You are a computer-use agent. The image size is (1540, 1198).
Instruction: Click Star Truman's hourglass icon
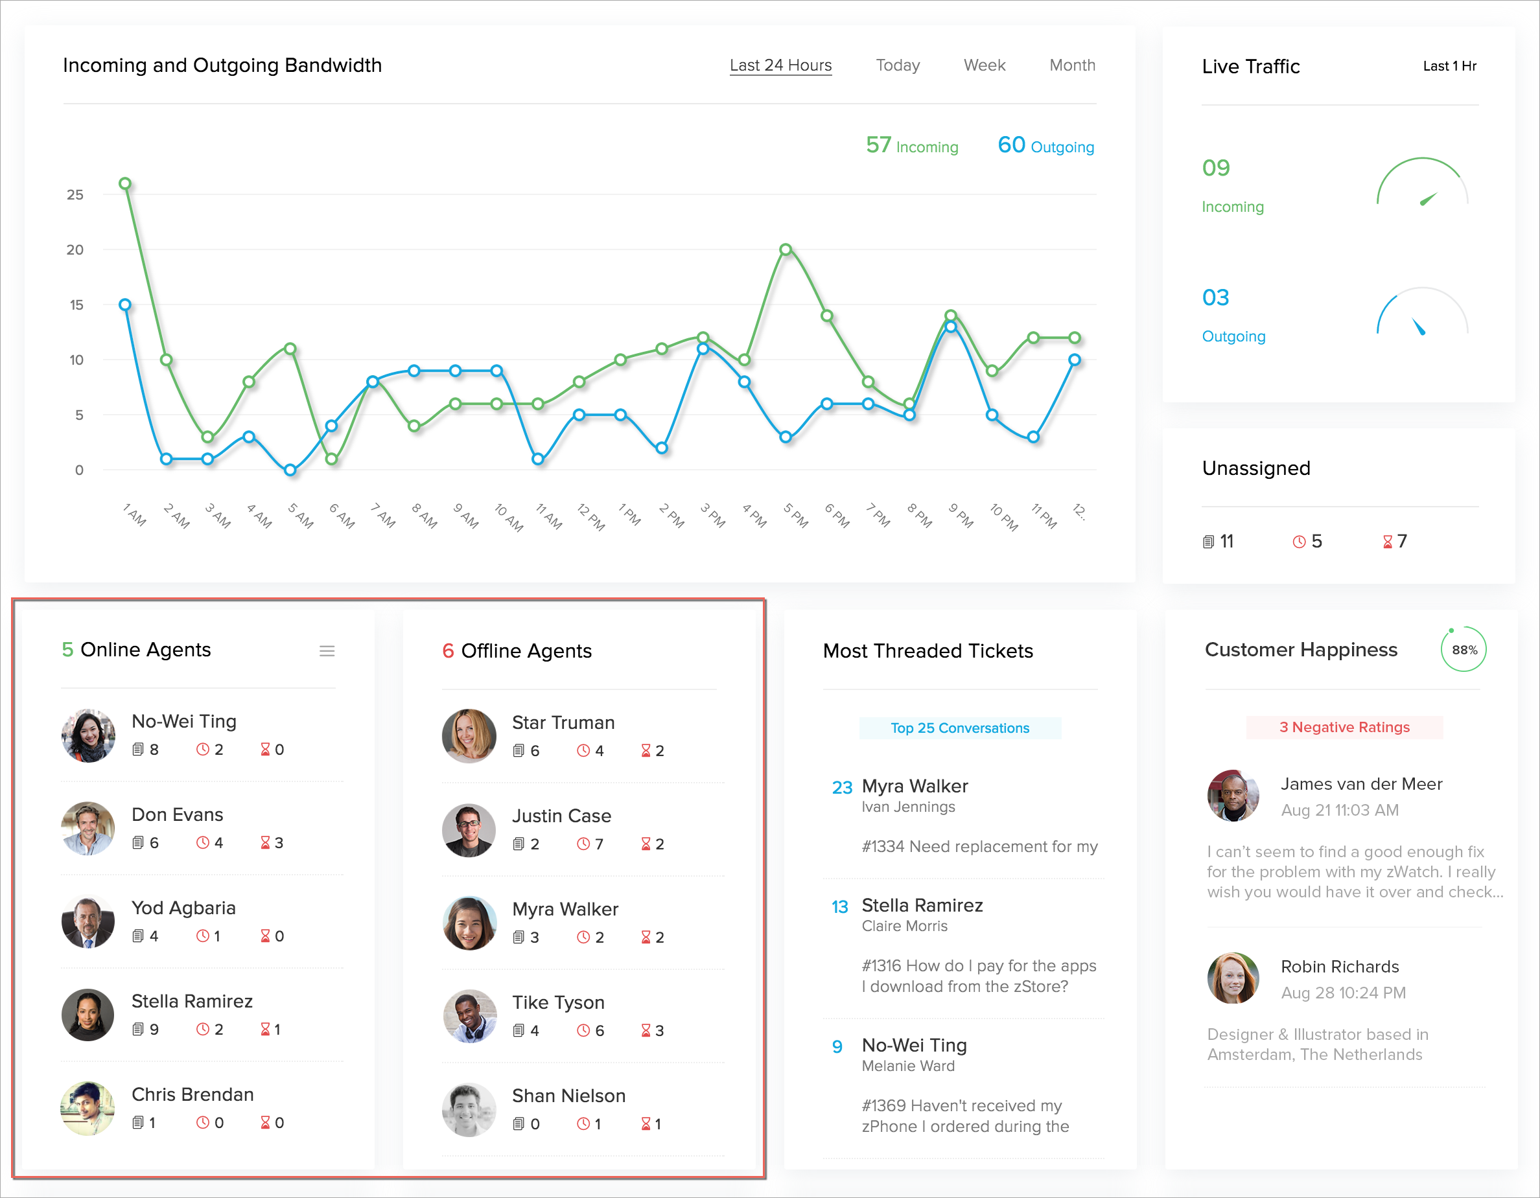pyautogui.click(x=645, y=751)
